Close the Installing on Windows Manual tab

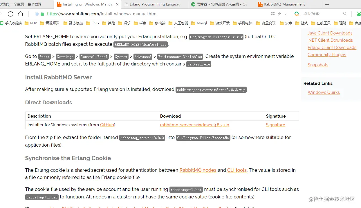click(x=117, y=4)
